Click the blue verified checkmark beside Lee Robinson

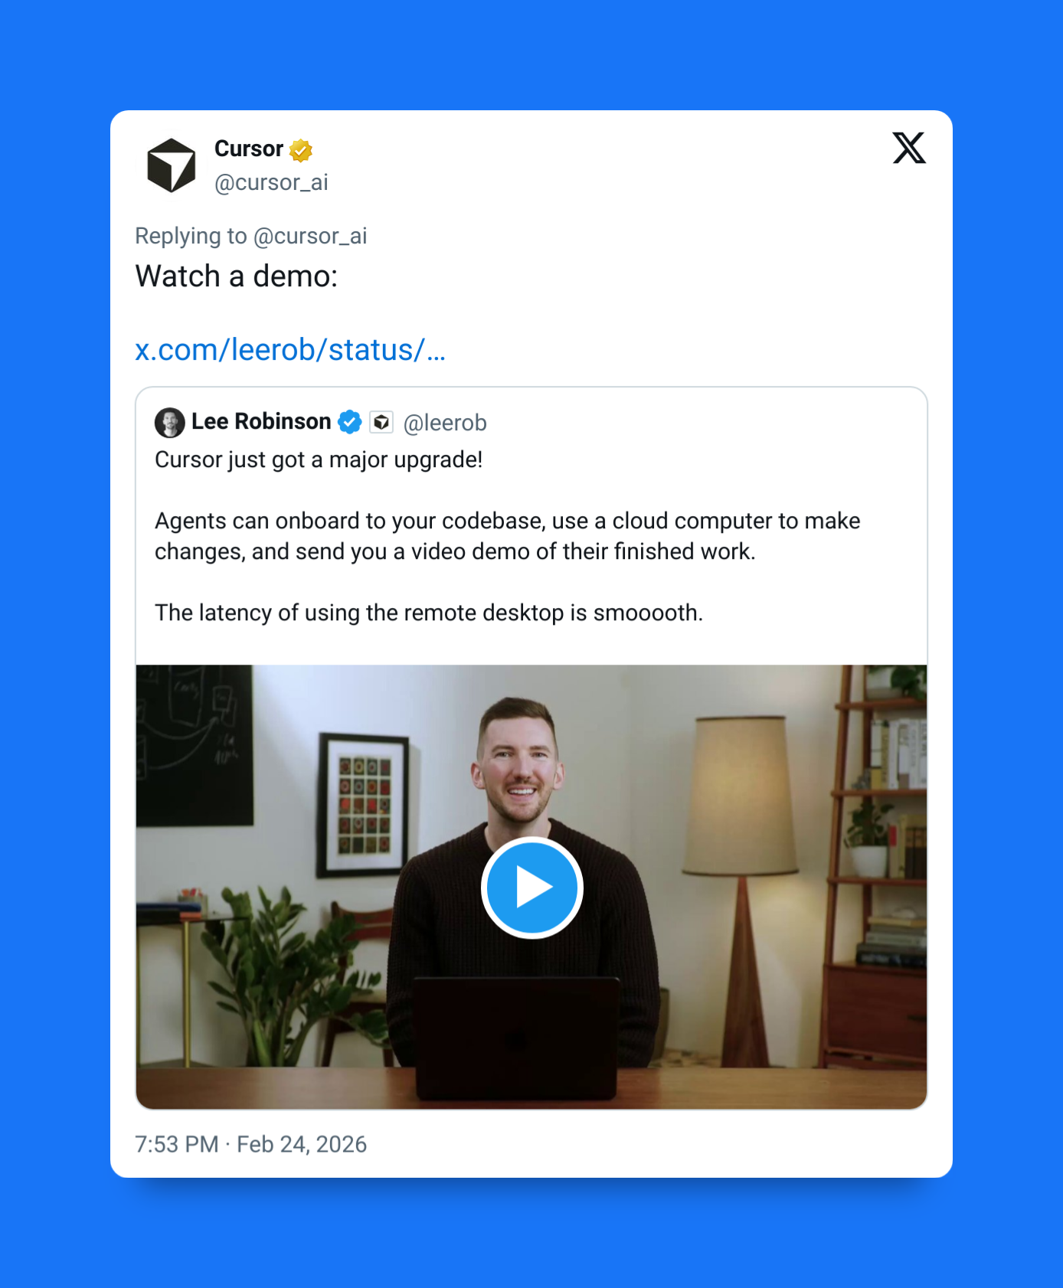pos(350,422)
